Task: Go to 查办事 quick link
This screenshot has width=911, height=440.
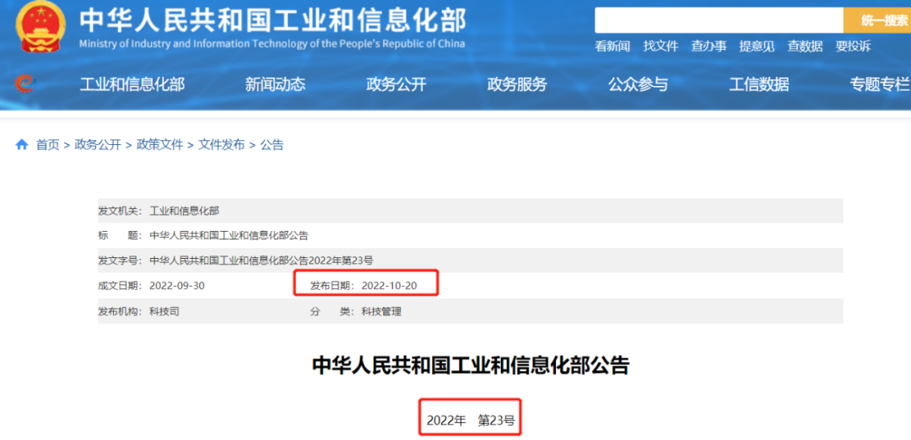Action: (709, 46)
